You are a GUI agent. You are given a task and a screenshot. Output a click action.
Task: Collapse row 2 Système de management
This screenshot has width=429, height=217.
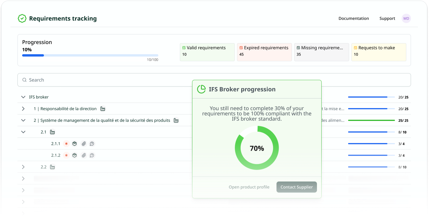click(23, 120)
